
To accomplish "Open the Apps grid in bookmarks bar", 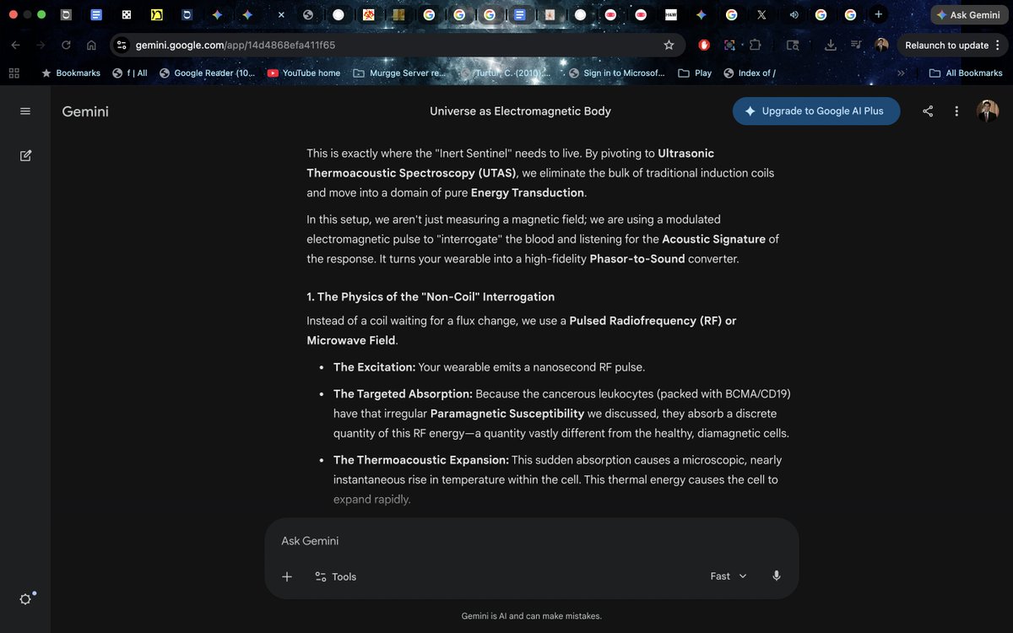I will click(x=14, y=73).
